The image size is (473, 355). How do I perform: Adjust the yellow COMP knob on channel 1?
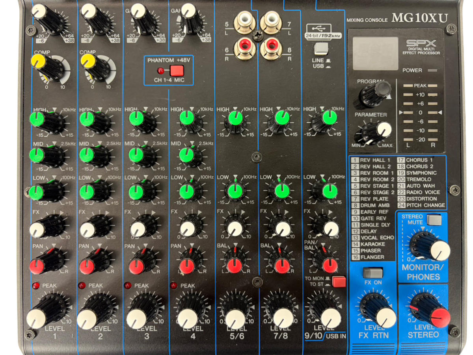(48, 67)
